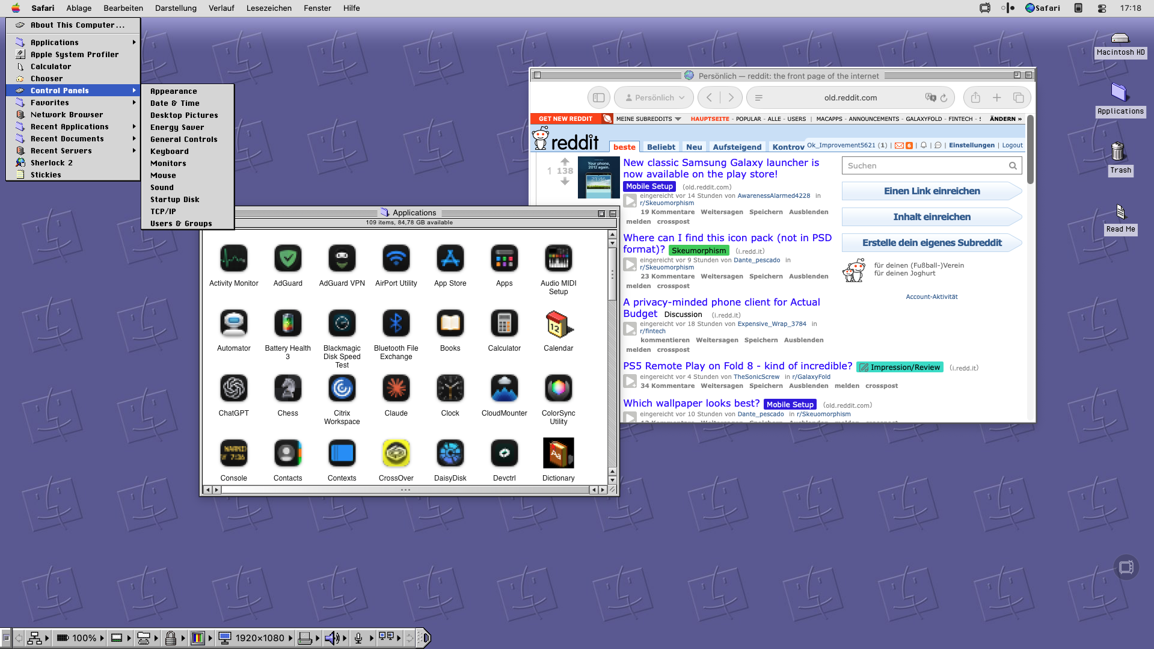1154x649 pixels.
Task: Select the Audio MIDI Setup icon
Action: pyautogui.click(x=558, y=259)
